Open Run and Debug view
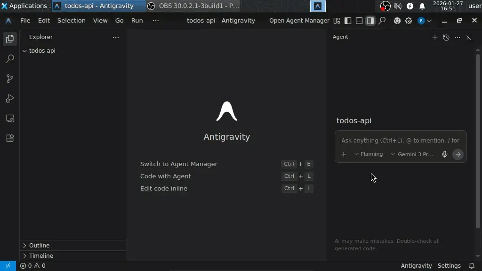 (10, 98)
